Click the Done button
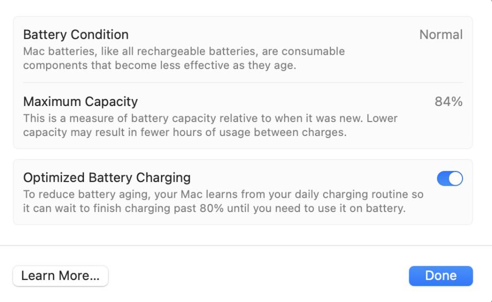492x302 pixels. [x=441, y=276]
